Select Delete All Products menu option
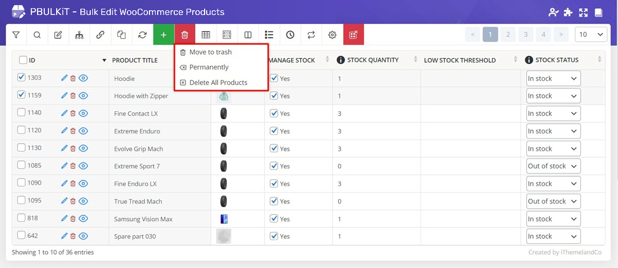618x268 pixels. [218, 82]
